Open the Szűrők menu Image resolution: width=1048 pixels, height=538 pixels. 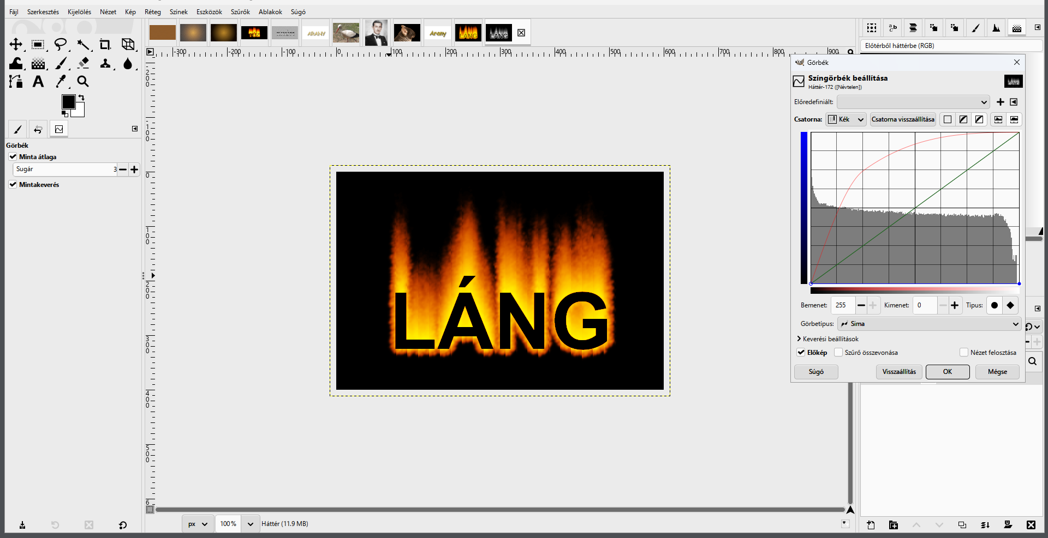(240, 12)
